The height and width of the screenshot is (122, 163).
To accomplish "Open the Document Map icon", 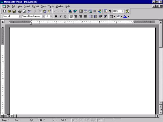I will click(x=105, y=11).
